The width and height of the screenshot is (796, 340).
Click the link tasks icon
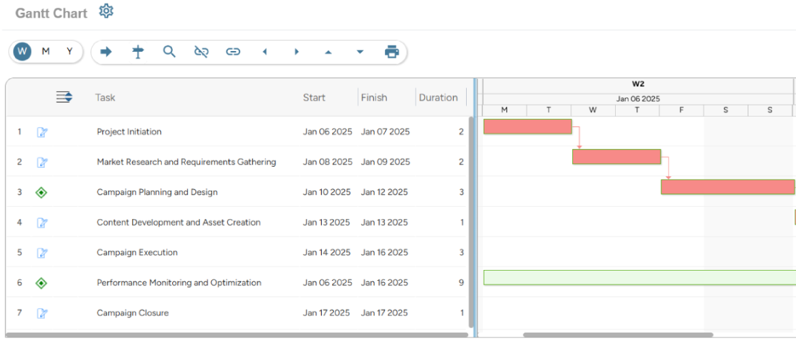click(x=233, y=52)
